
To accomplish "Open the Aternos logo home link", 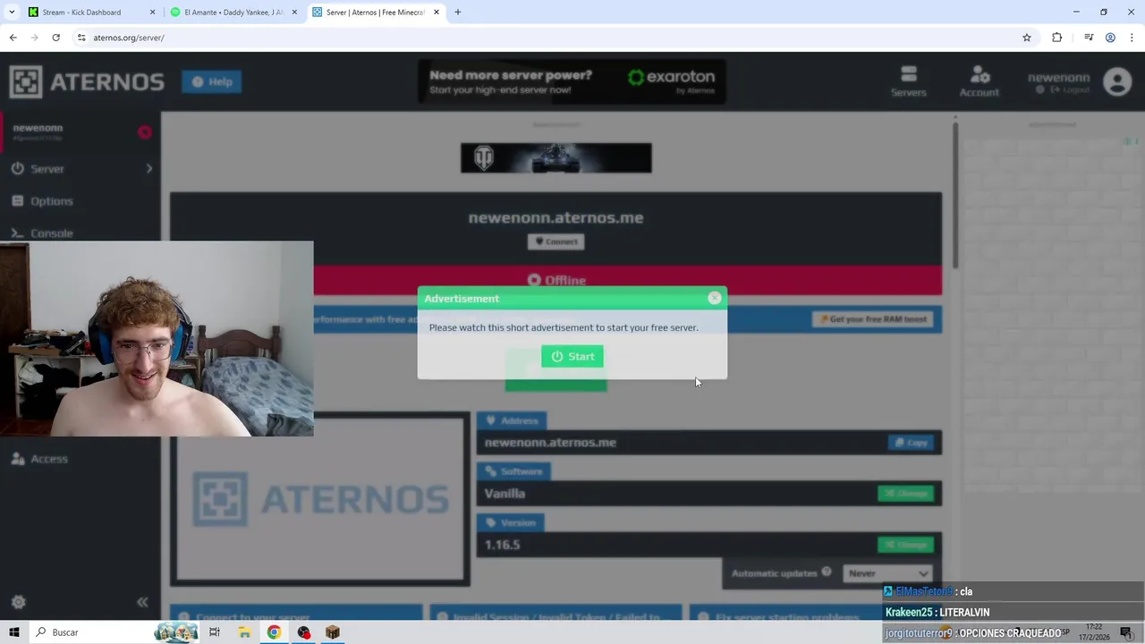I will click(x=87, y=81).
